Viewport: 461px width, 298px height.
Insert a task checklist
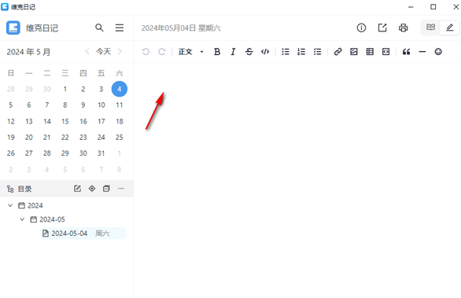(x=317, y=52)
